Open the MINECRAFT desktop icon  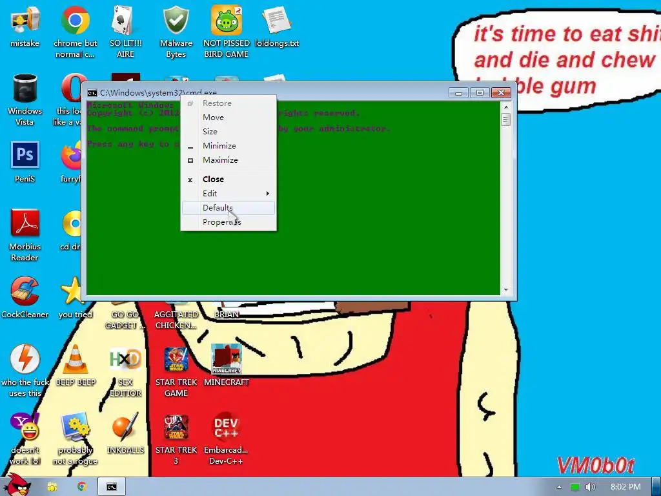pyautogui.click(x=227, y=366)
